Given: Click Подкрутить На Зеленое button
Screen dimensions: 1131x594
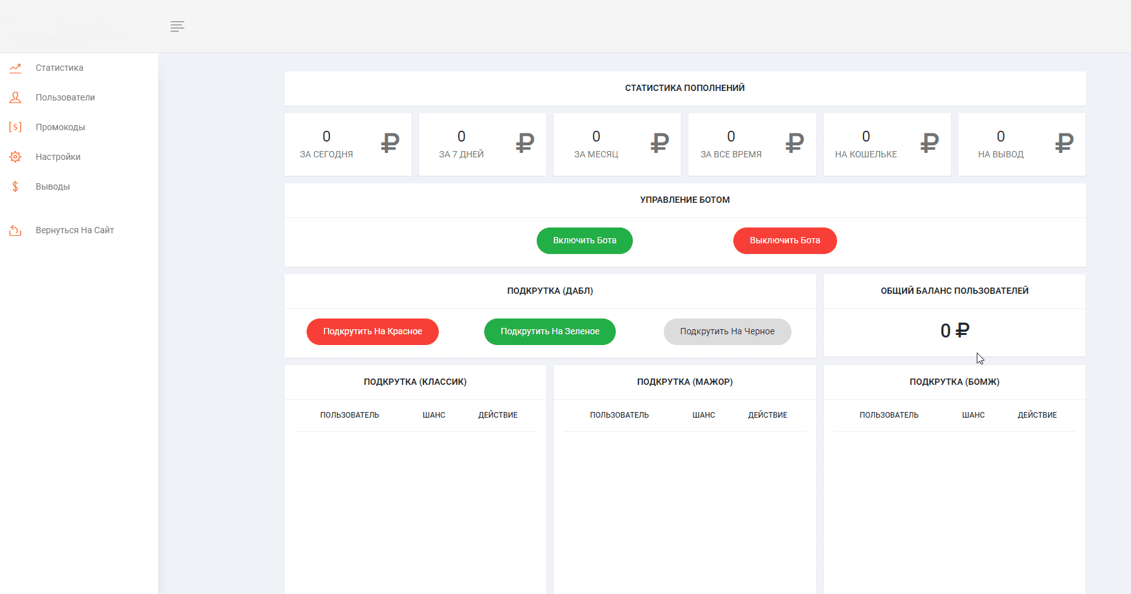Looking at the screenshot, I should (549, 332).
